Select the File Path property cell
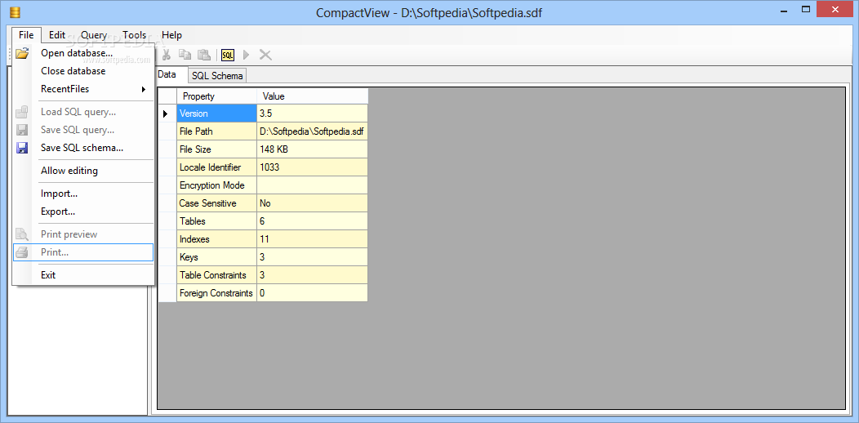Viewport: 859px width, 423px height. [216, 131]
